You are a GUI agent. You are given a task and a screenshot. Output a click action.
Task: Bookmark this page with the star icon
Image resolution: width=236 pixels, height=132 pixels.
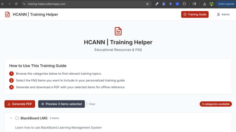[147, 4]
